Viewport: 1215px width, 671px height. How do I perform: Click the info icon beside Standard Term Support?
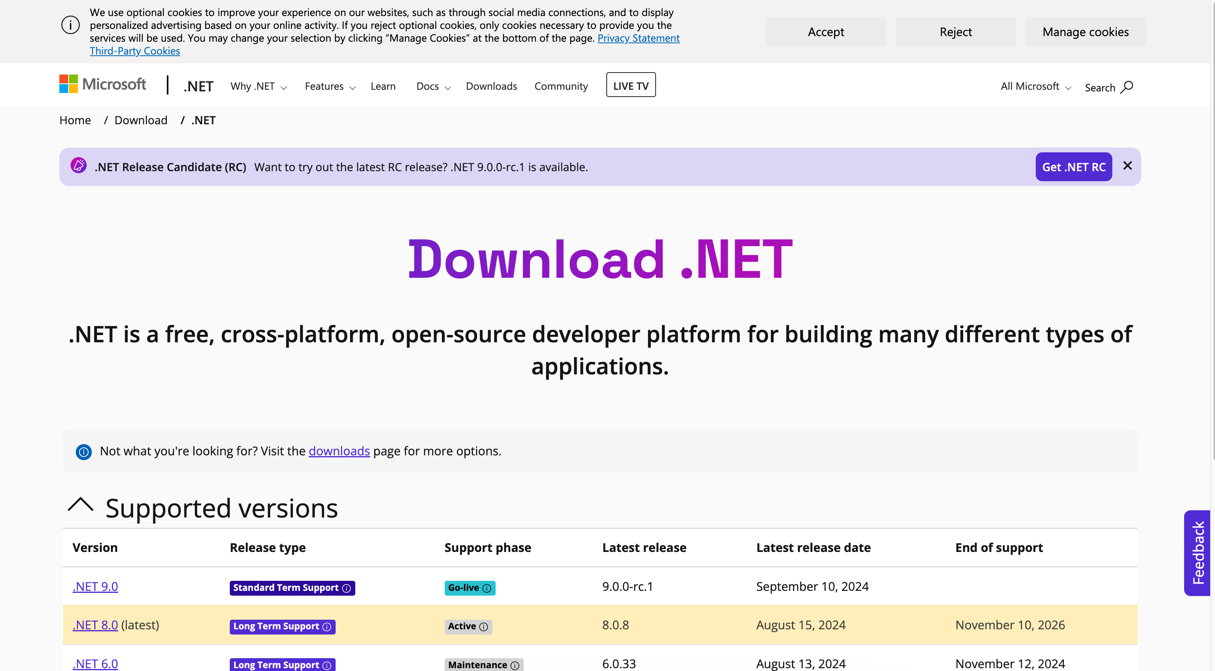point(347,588)
